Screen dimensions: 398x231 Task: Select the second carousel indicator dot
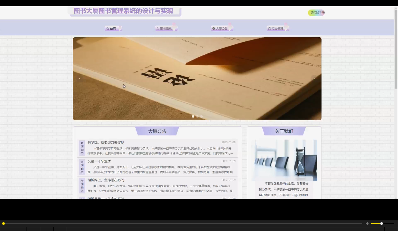pos(197,116)
